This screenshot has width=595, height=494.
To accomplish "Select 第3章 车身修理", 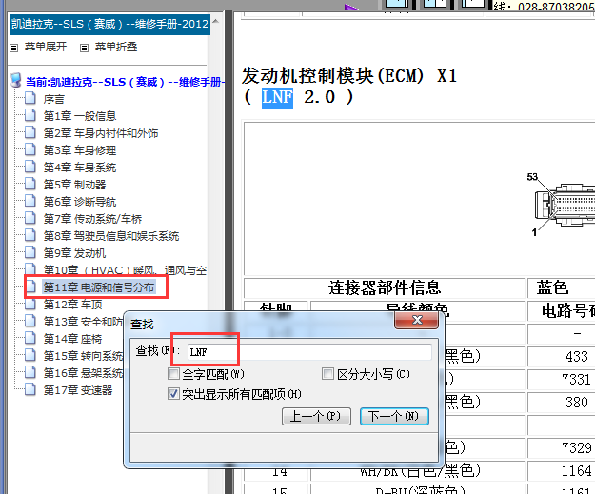I will pos(80,150).
